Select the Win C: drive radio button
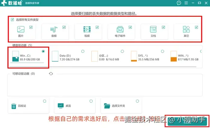 [x=43, y=51]
